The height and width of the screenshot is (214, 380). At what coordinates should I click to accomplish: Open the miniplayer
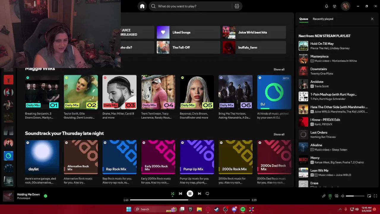(x=369, y=196)
